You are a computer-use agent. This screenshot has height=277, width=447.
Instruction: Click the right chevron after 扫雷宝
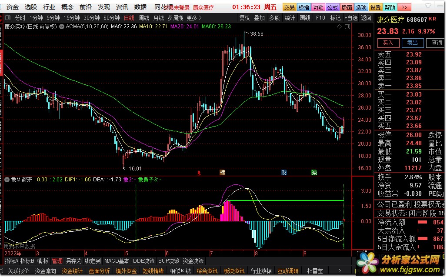[x=339, y=271]
